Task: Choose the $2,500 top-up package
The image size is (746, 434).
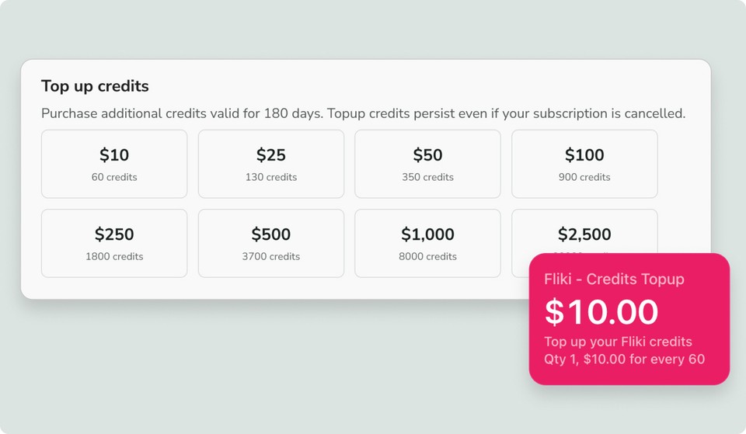Action: pos(584,233)
